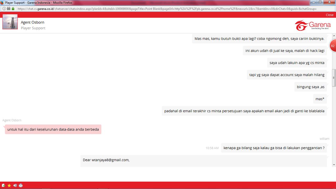Click the 'william' sender label
Viewport: 336px width, 189px height.
324,139
